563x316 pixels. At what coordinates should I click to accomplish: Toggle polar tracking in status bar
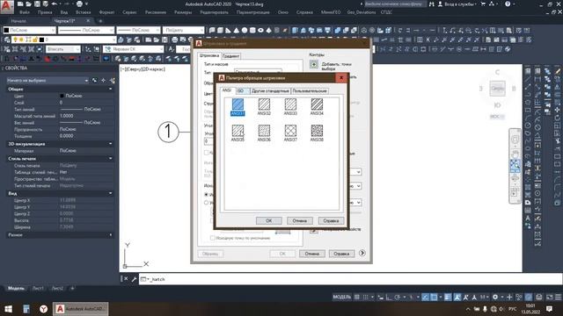click(x=397, y=297)
